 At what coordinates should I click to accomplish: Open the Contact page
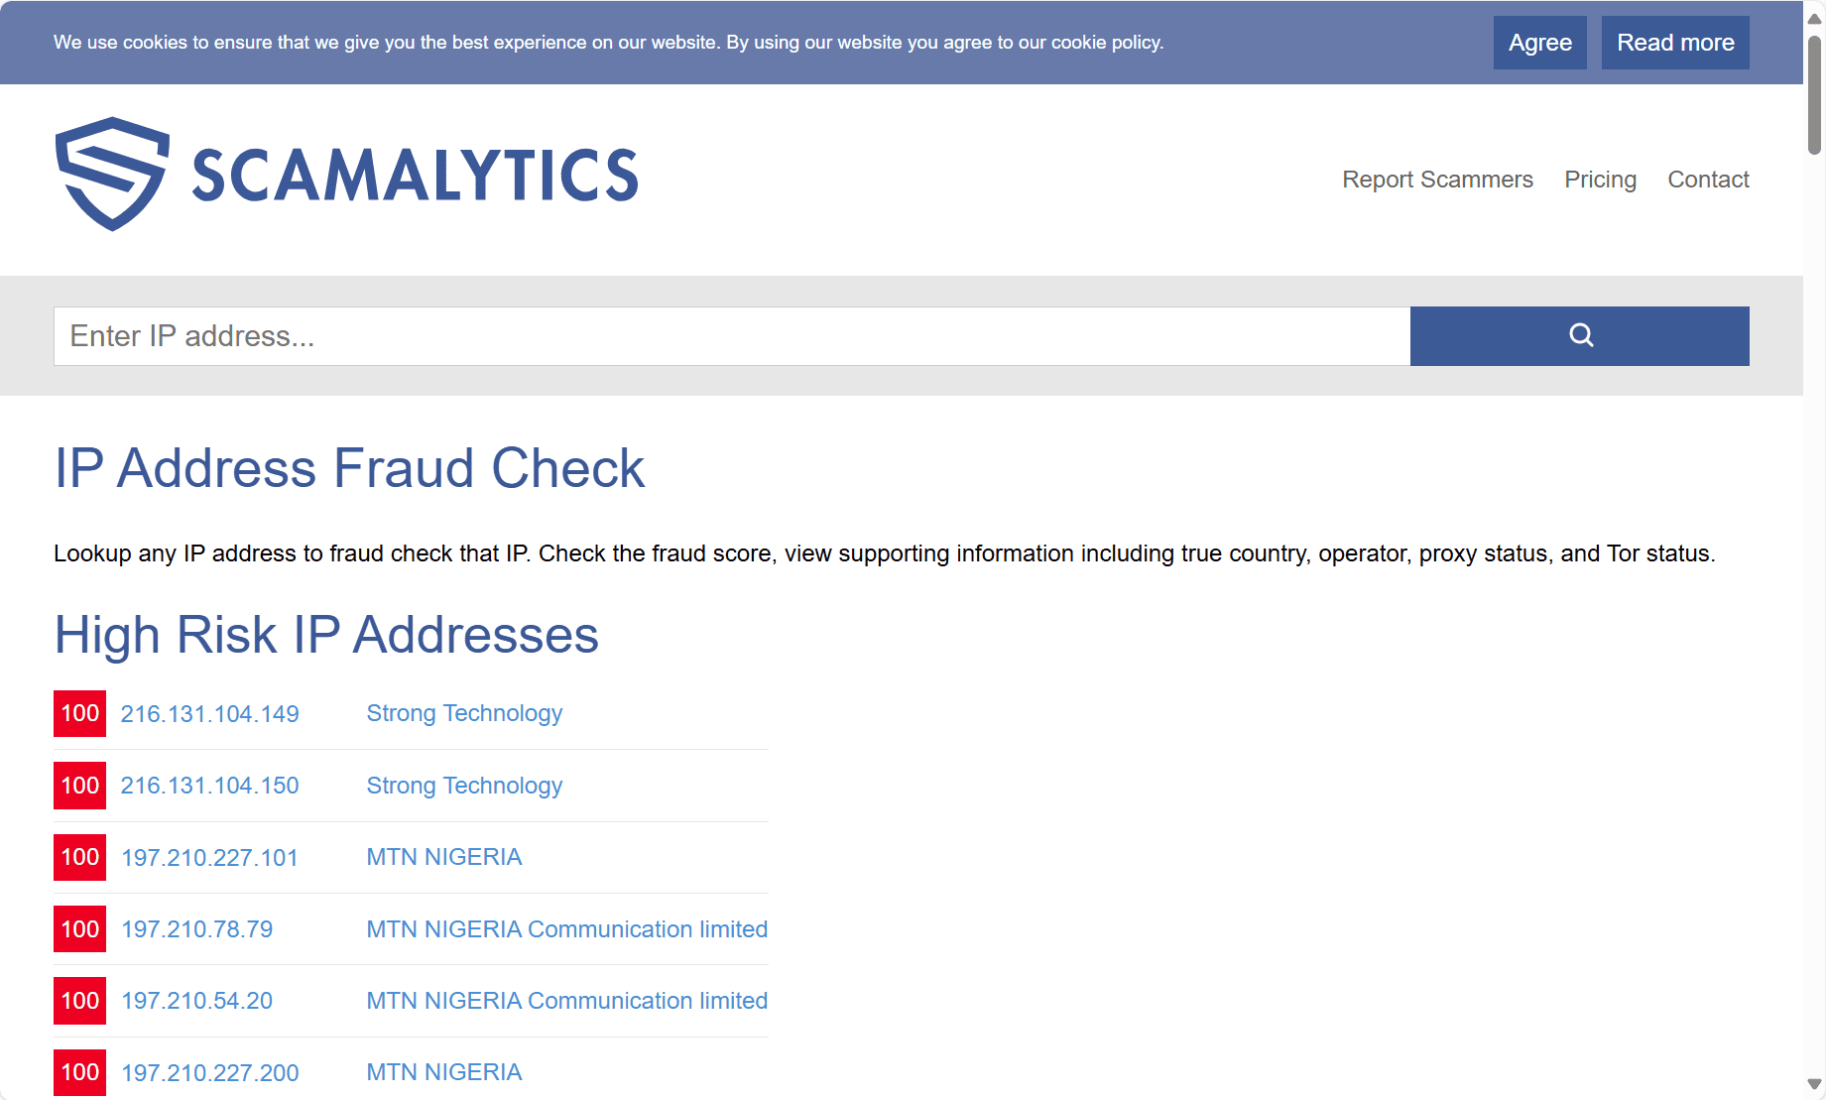pyautogui.click(x=1708, y=180)
